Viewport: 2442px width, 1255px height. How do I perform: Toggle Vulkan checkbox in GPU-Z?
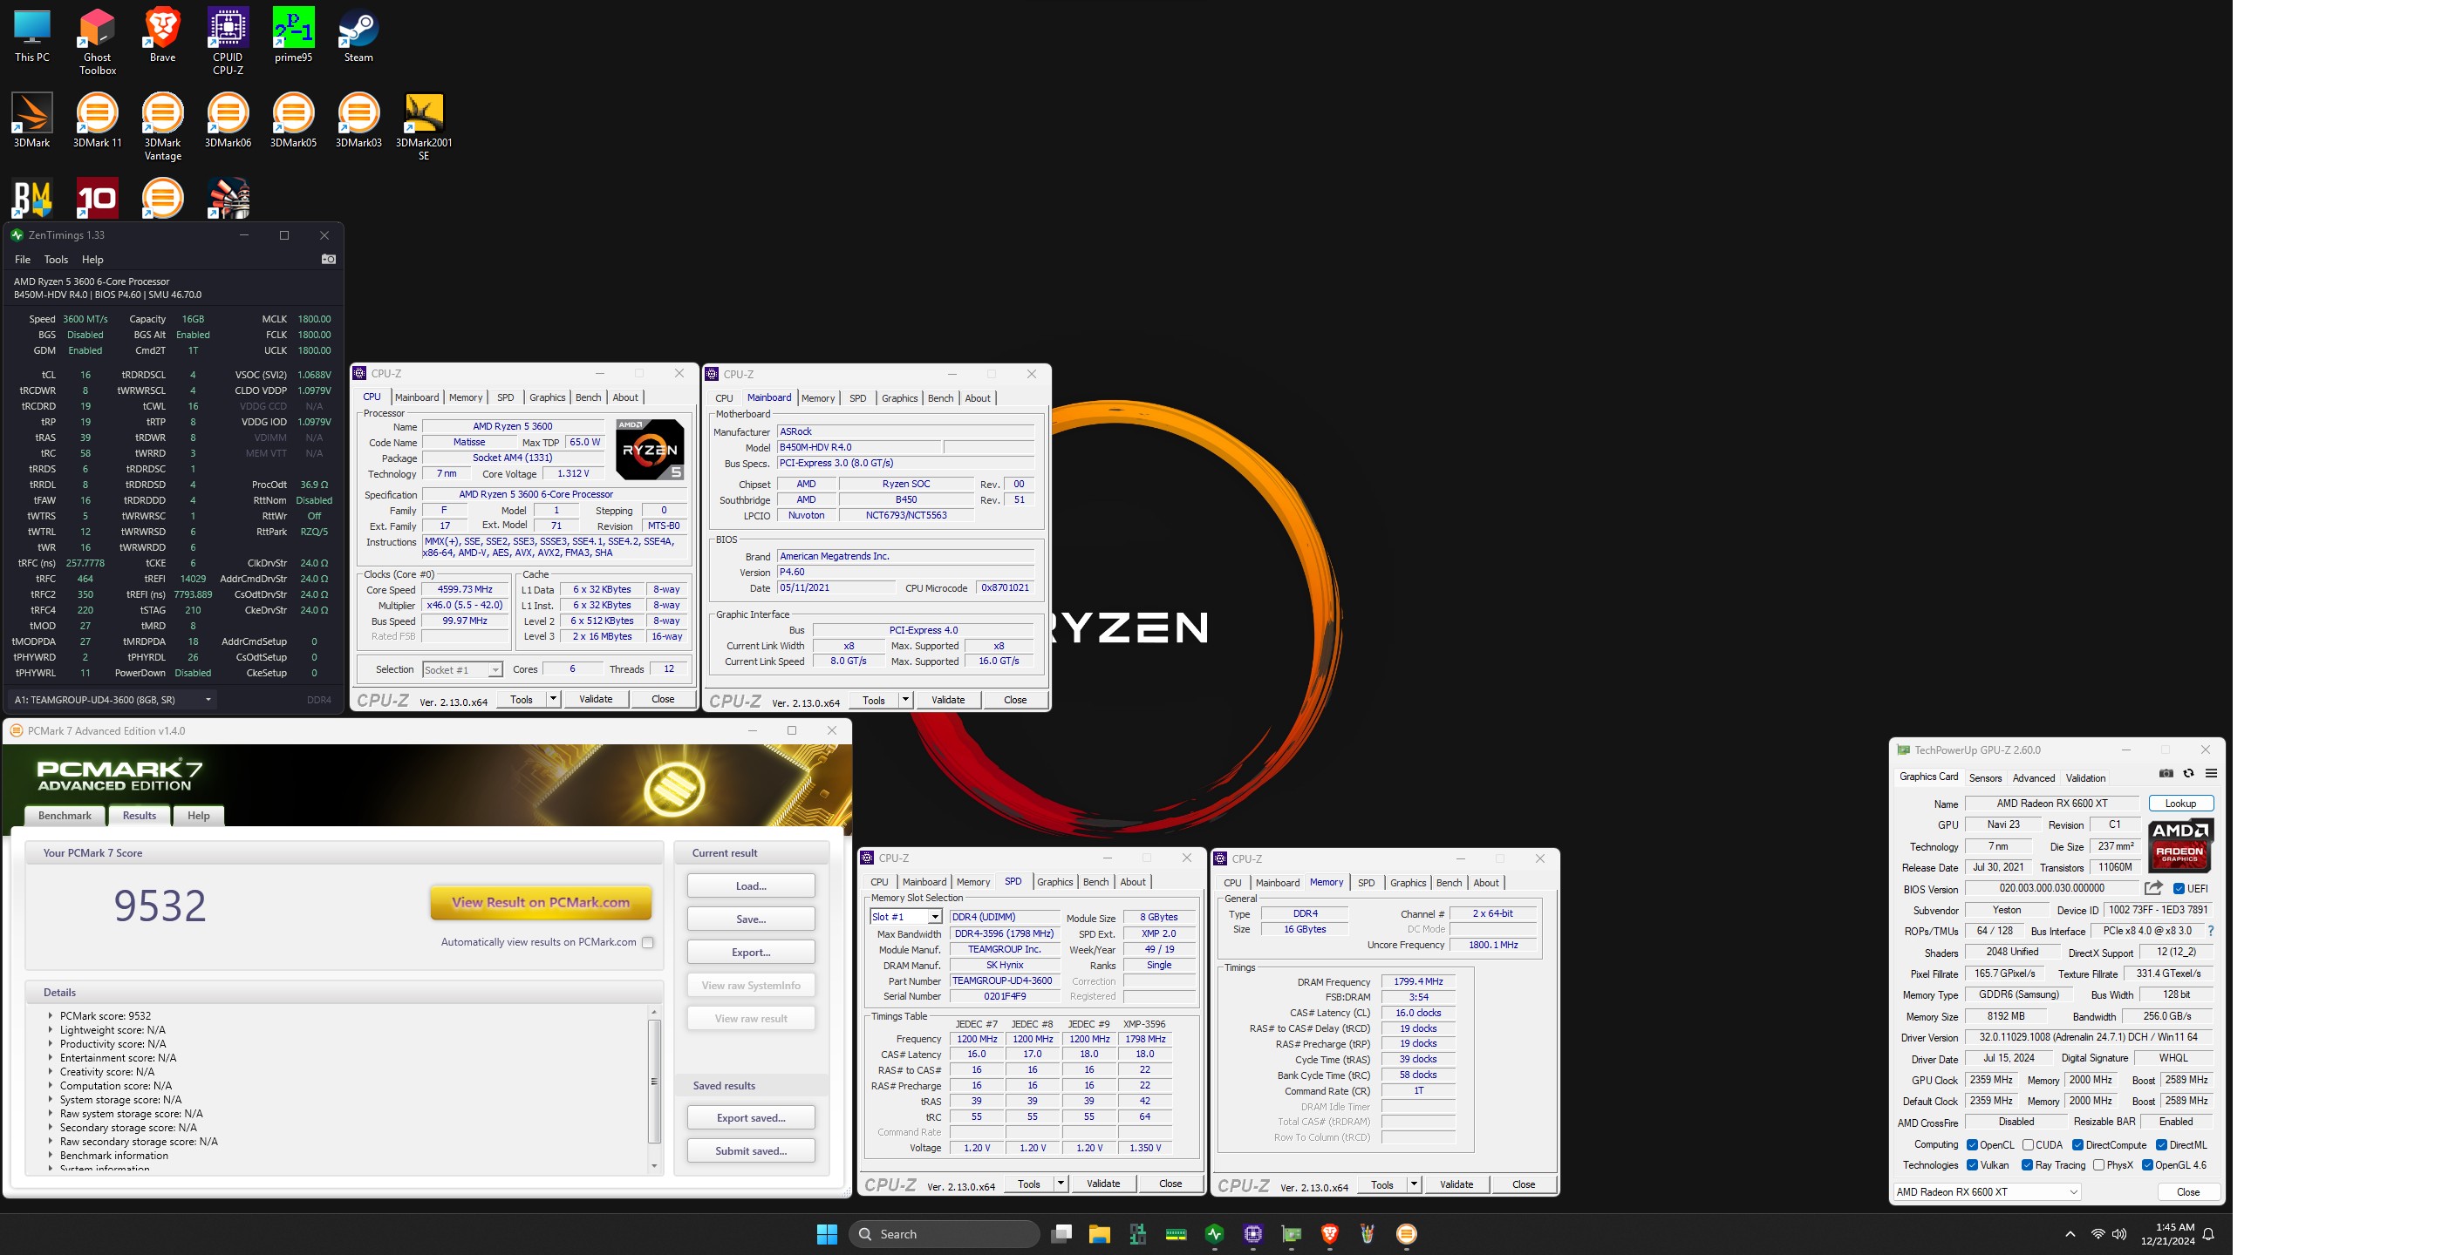tap(1972, 1165)
